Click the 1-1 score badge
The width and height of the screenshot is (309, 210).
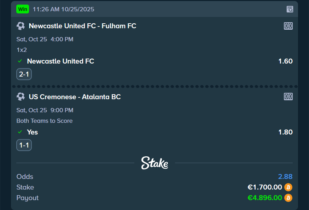[24, 145]
